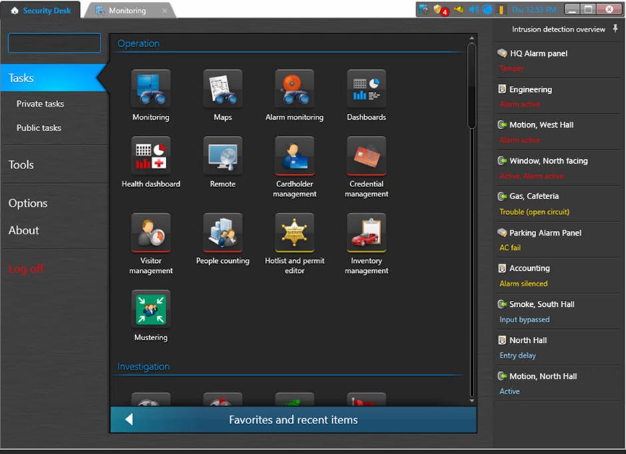626x454 pixels.
Task: Open the Monitoring task icon
Action: click(151, 89)
